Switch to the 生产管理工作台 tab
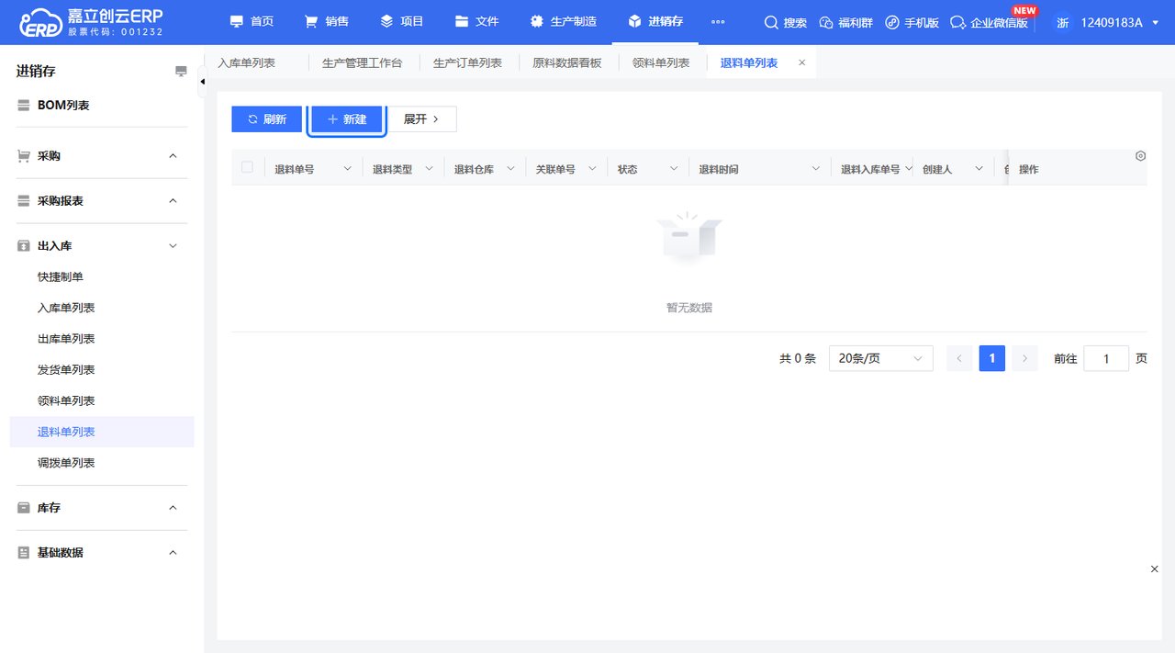 point(362,62)
